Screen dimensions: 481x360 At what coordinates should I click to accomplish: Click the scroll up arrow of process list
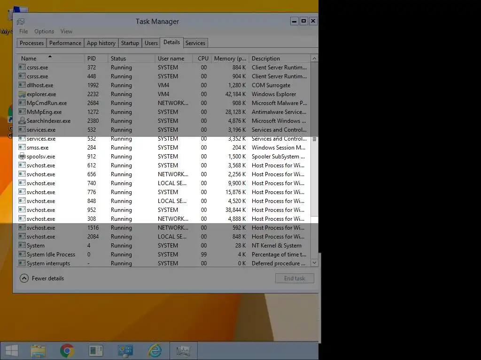tap(314, 59)
